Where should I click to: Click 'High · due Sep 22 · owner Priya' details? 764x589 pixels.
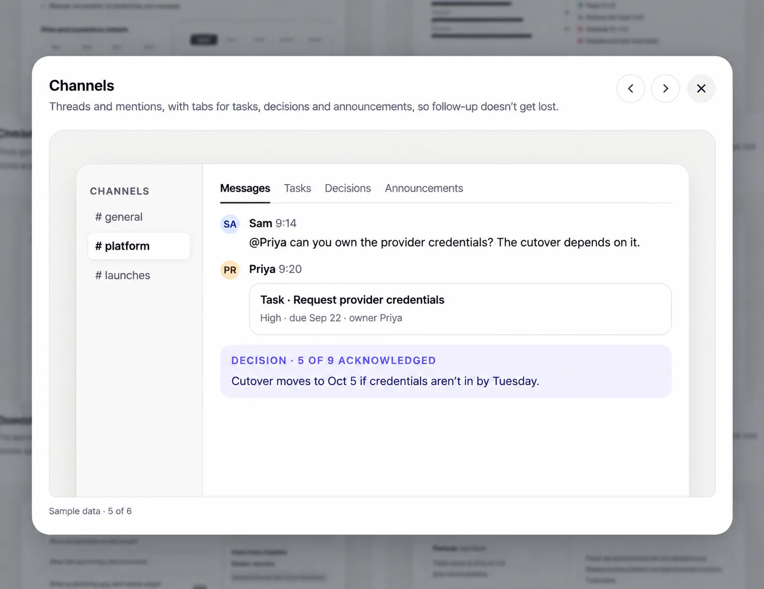point(331,318)
